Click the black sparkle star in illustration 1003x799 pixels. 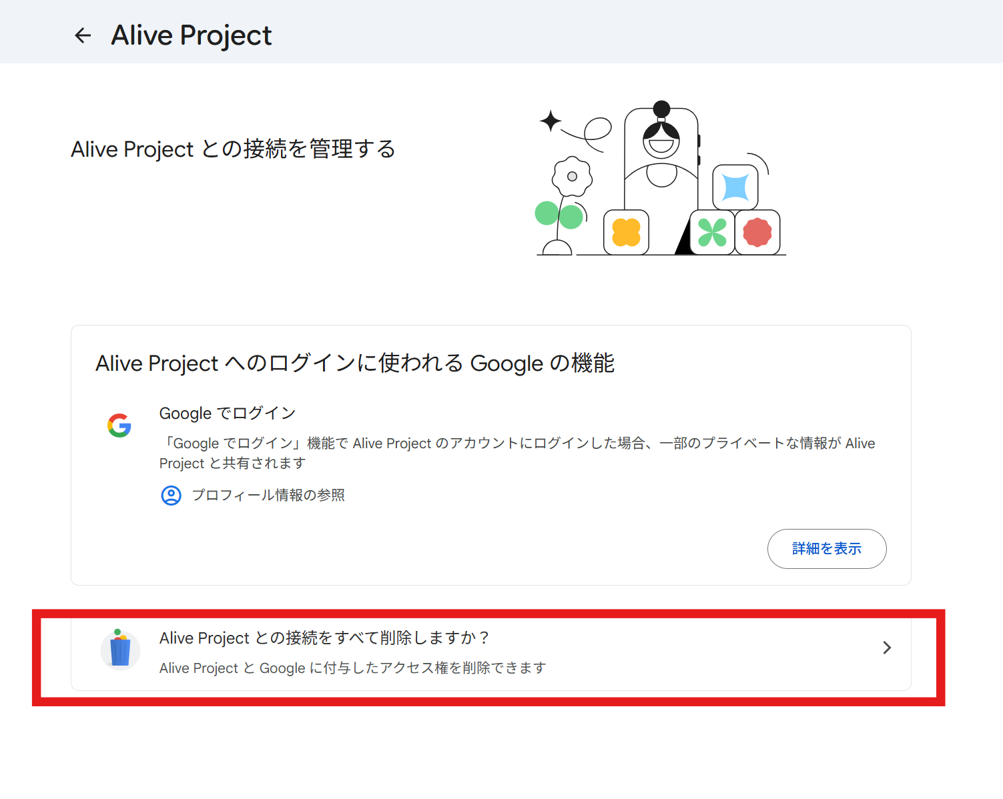[551, 121]
